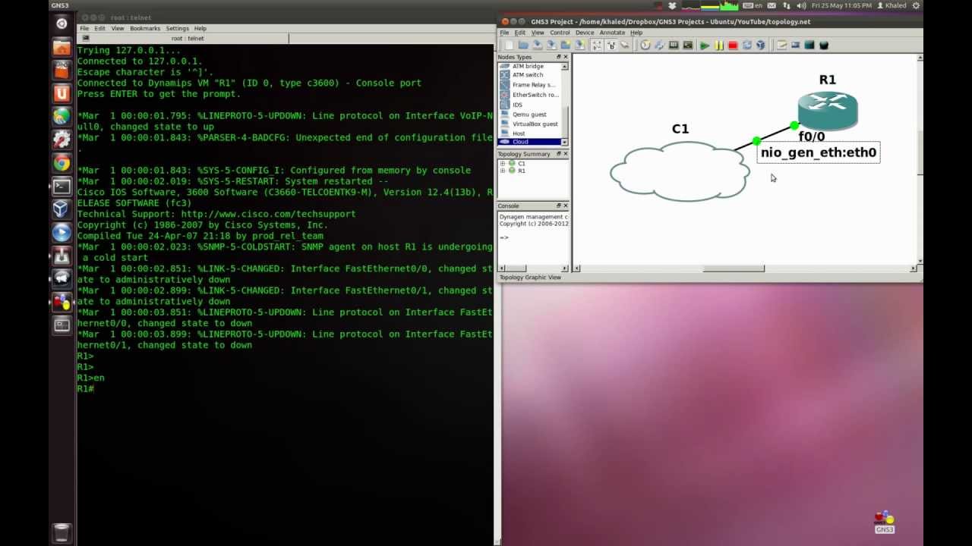The width and height of the screenshot is (972, 546).
Task: Select EtherSwitch router node type
Action: [529, 95]
